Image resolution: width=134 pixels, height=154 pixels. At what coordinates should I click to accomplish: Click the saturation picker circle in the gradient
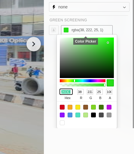pyautogui.click(x=108, y=43)
